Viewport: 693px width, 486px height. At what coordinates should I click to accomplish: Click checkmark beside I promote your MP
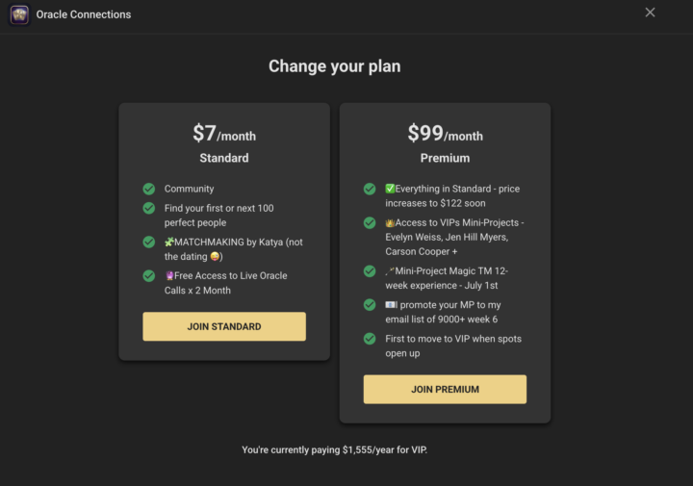pos(370,305)
